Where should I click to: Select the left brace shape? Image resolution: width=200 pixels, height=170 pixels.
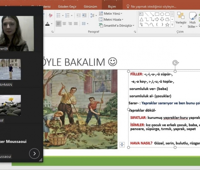click(157, 25)
